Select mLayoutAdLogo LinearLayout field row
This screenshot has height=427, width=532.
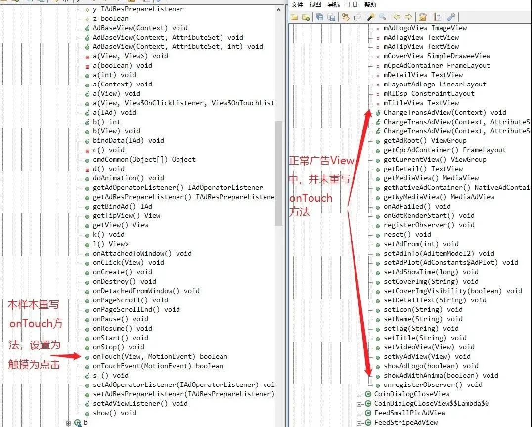coord(435,84)
